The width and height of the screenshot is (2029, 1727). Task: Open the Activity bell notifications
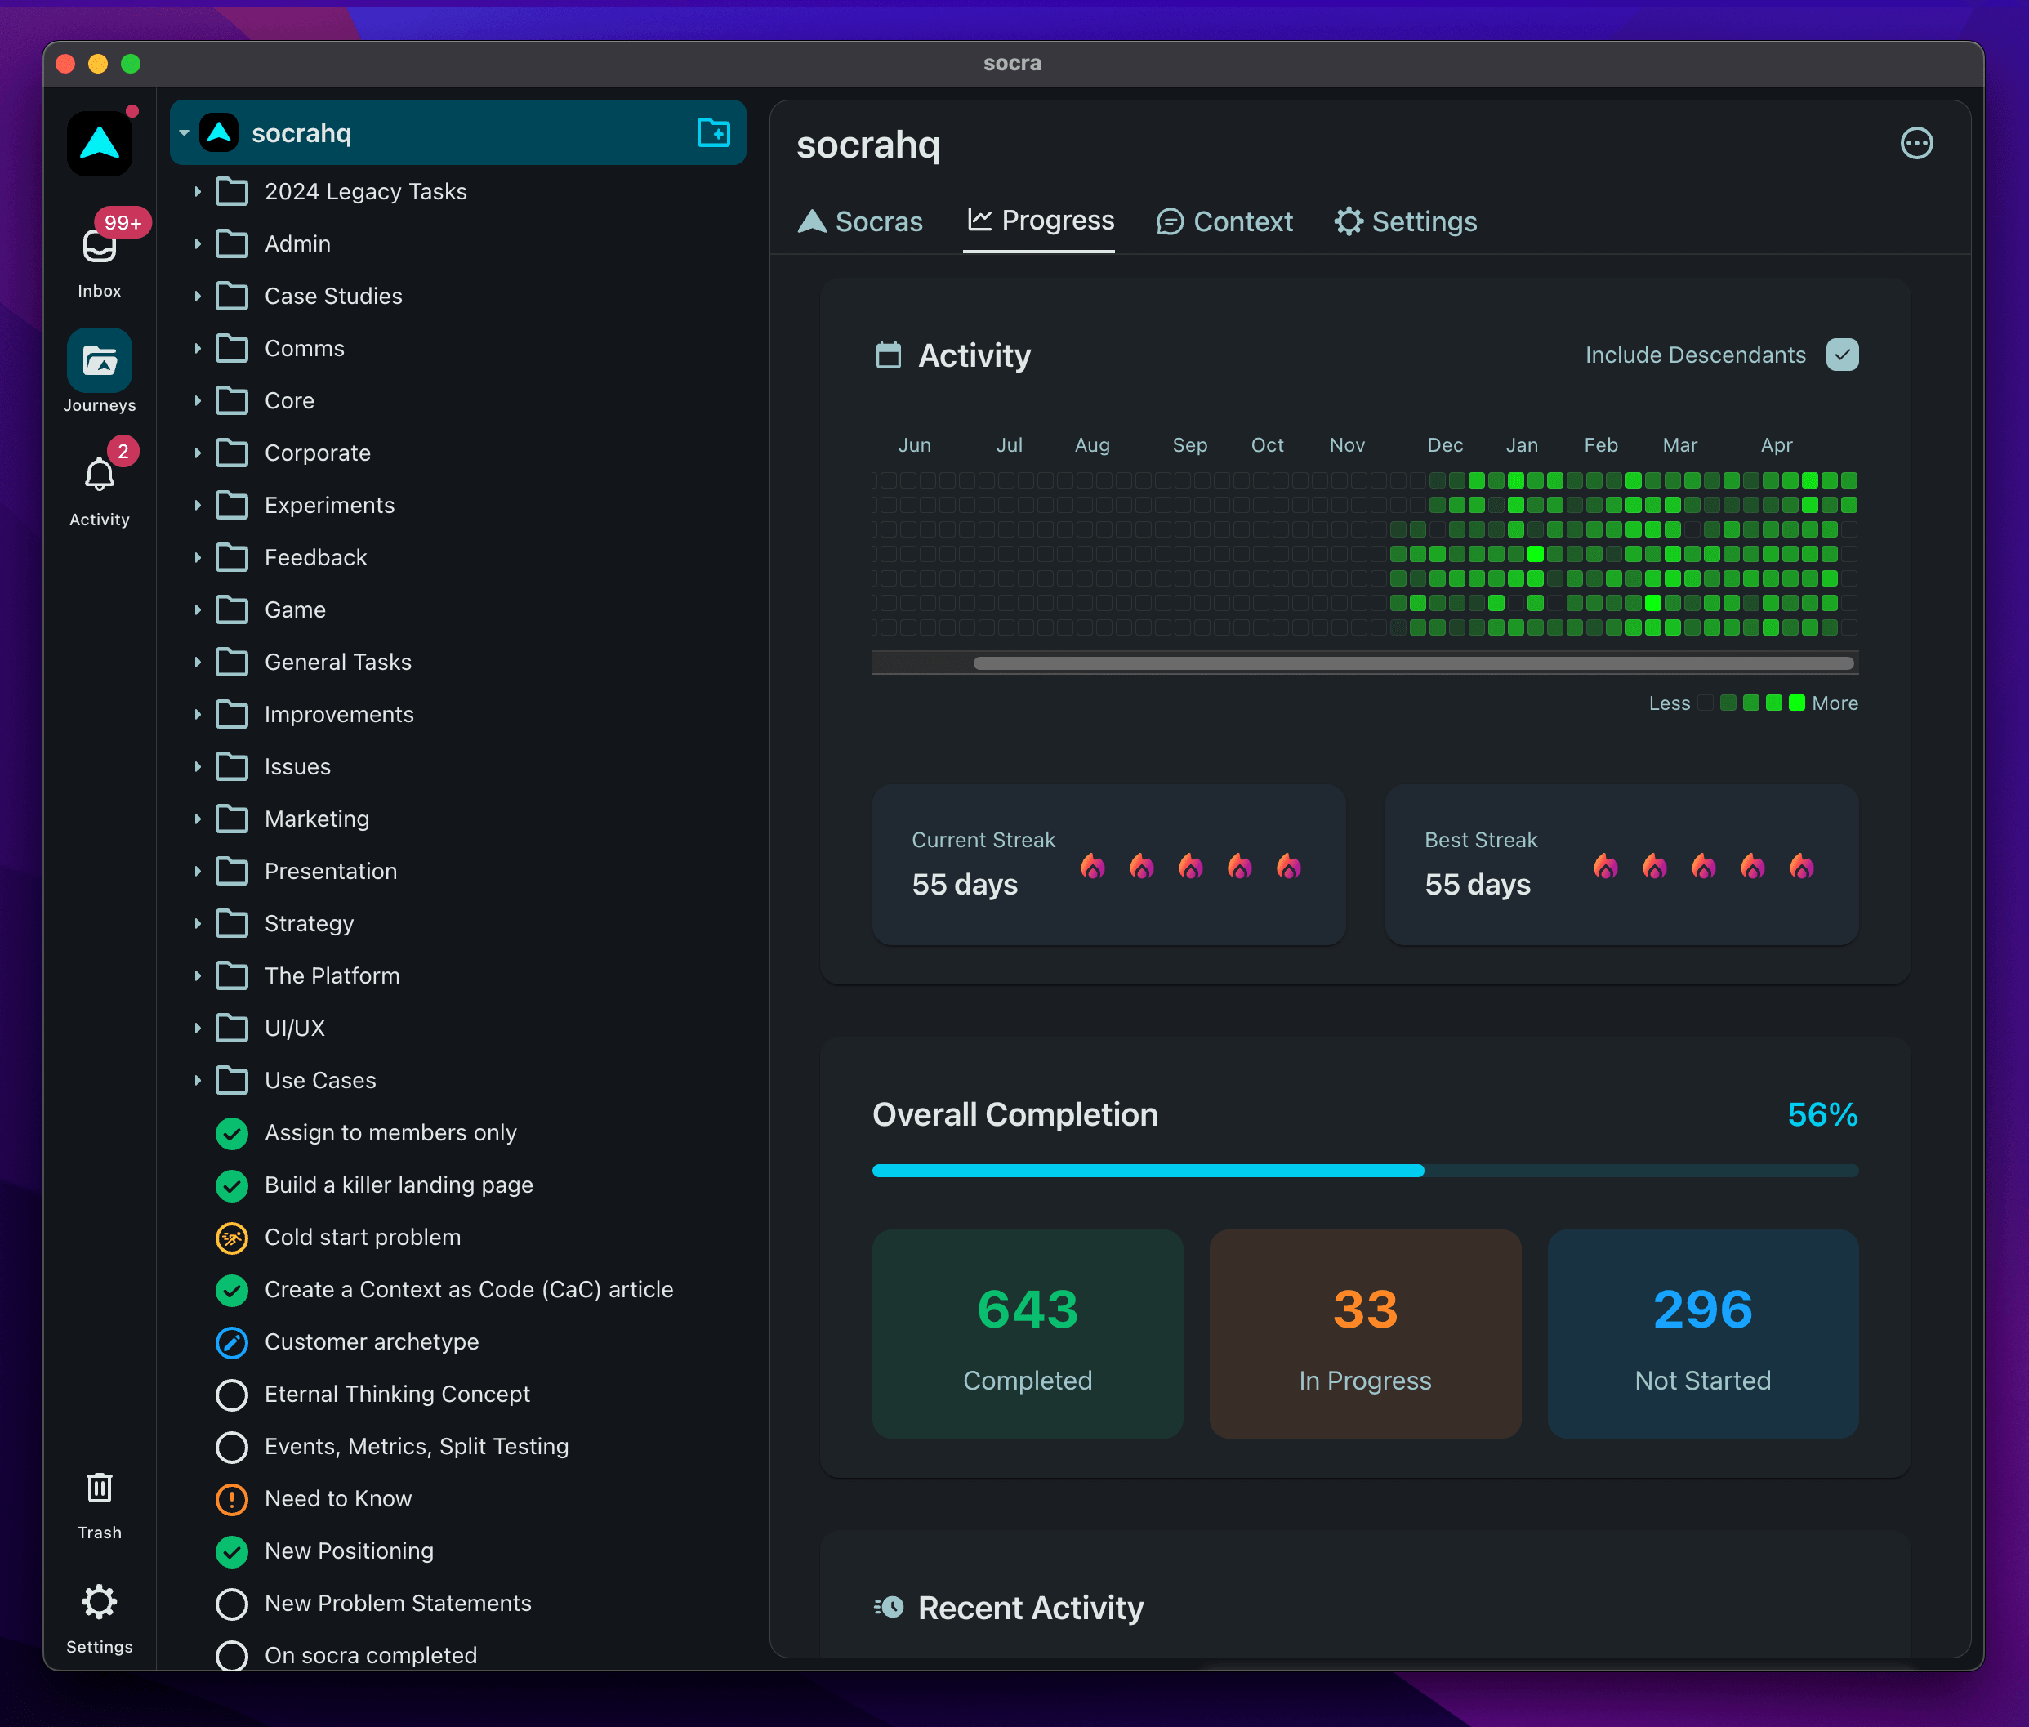click(x=100, y=477)
